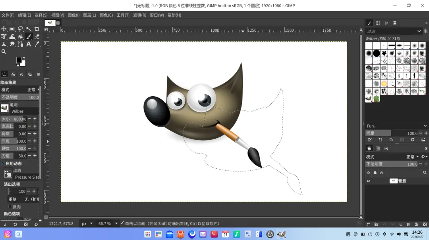The image size is (429, 240).
Task: Open the Colors (颜色) menu
Action: click(106, 15)
